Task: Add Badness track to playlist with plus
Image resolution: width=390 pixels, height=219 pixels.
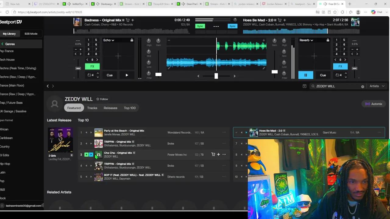Action: (x=133, y=20)
